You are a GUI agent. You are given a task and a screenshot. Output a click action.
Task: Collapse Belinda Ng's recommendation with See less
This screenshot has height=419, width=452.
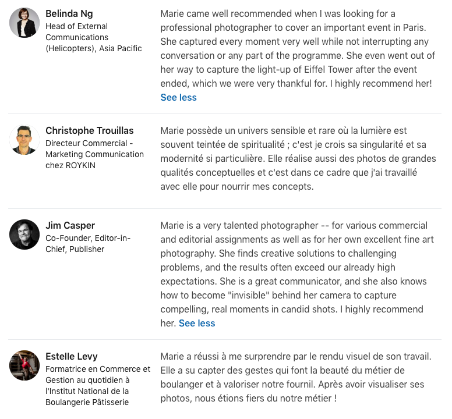pyautogui.click(x=178, y=97)
